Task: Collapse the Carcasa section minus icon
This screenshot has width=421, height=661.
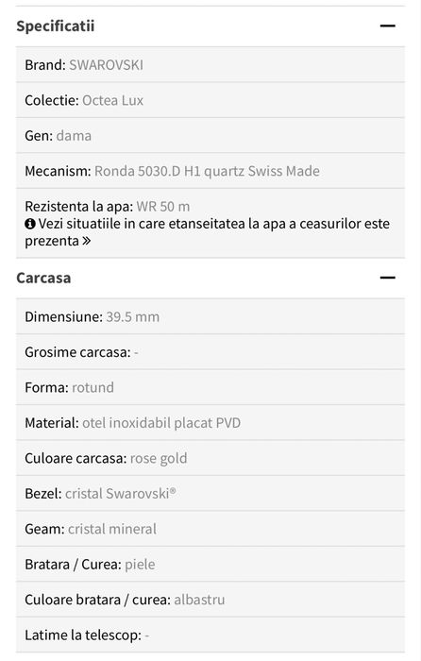Action: [x=387, y=278]
